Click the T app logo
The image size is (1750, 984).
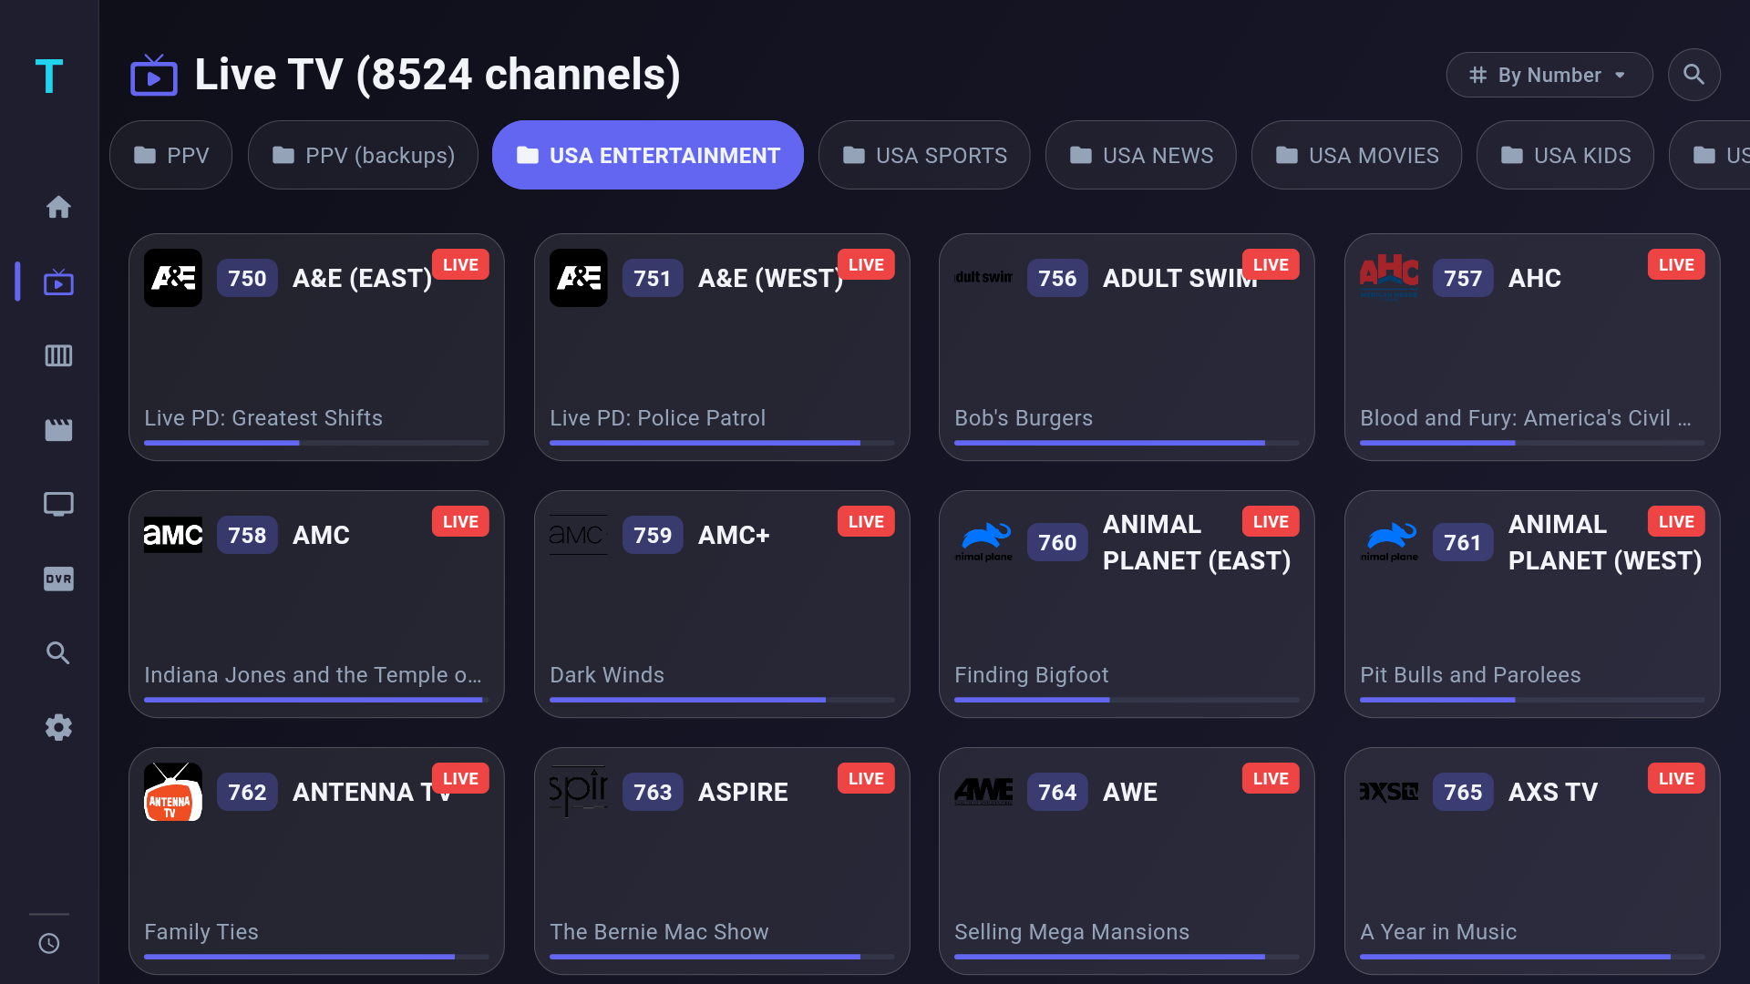click(x=49, y=76)
